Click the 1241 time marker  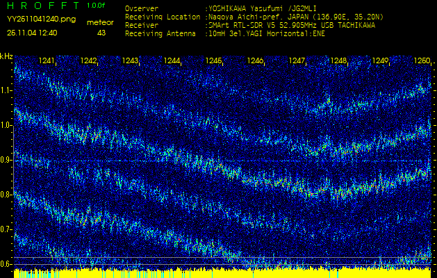click(47, 61)
